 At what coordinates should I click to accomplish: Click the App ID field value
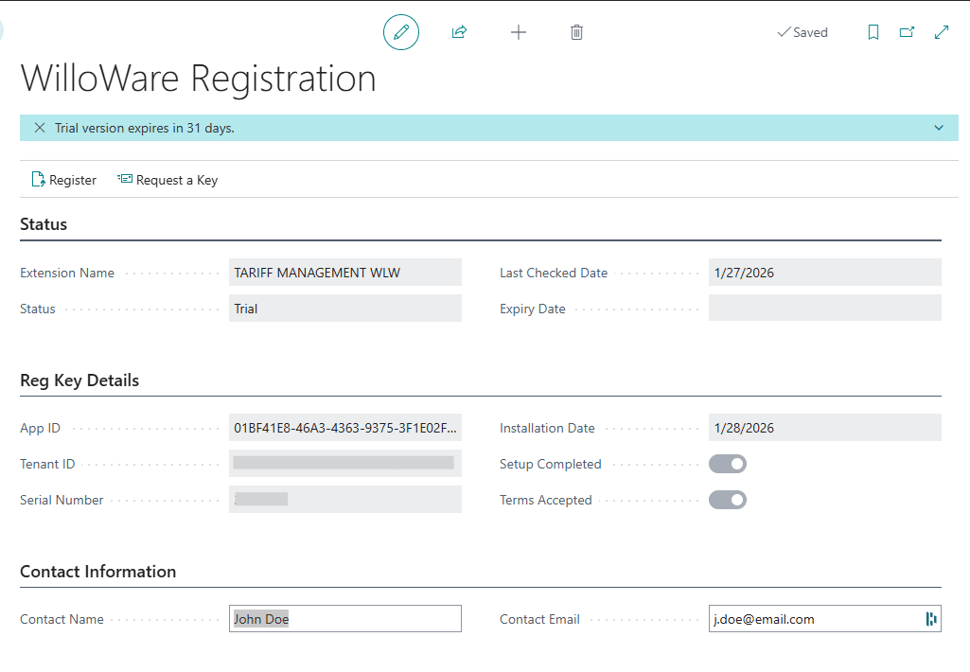click(344, 428)
